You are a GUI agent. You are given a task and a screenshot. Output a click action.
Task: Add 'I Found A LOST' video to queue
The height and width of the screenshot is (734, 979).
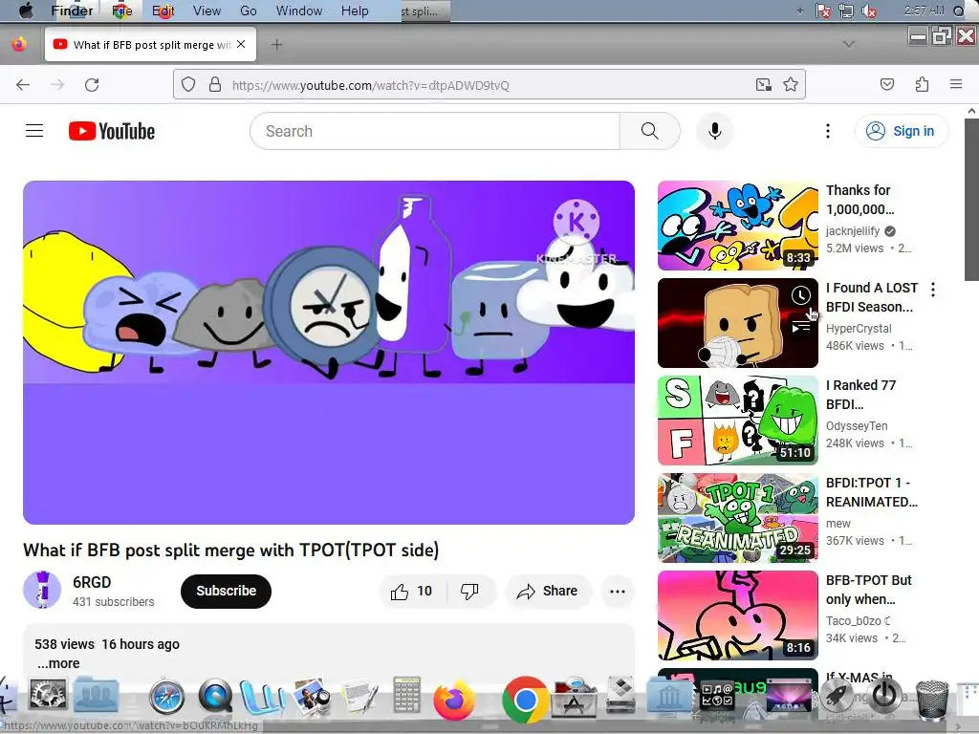click(801, 325)
